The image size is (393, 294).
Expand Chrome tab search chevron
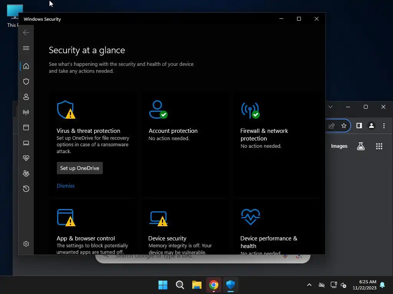tap(330, 107)
